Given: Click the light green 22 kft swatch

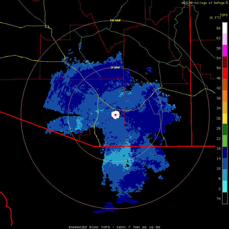Looking at the screenshot, I should pyautogui.click(x=225, y=141).
